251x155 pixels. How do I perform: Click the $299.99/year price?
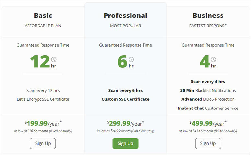click(x=125, y=123)
